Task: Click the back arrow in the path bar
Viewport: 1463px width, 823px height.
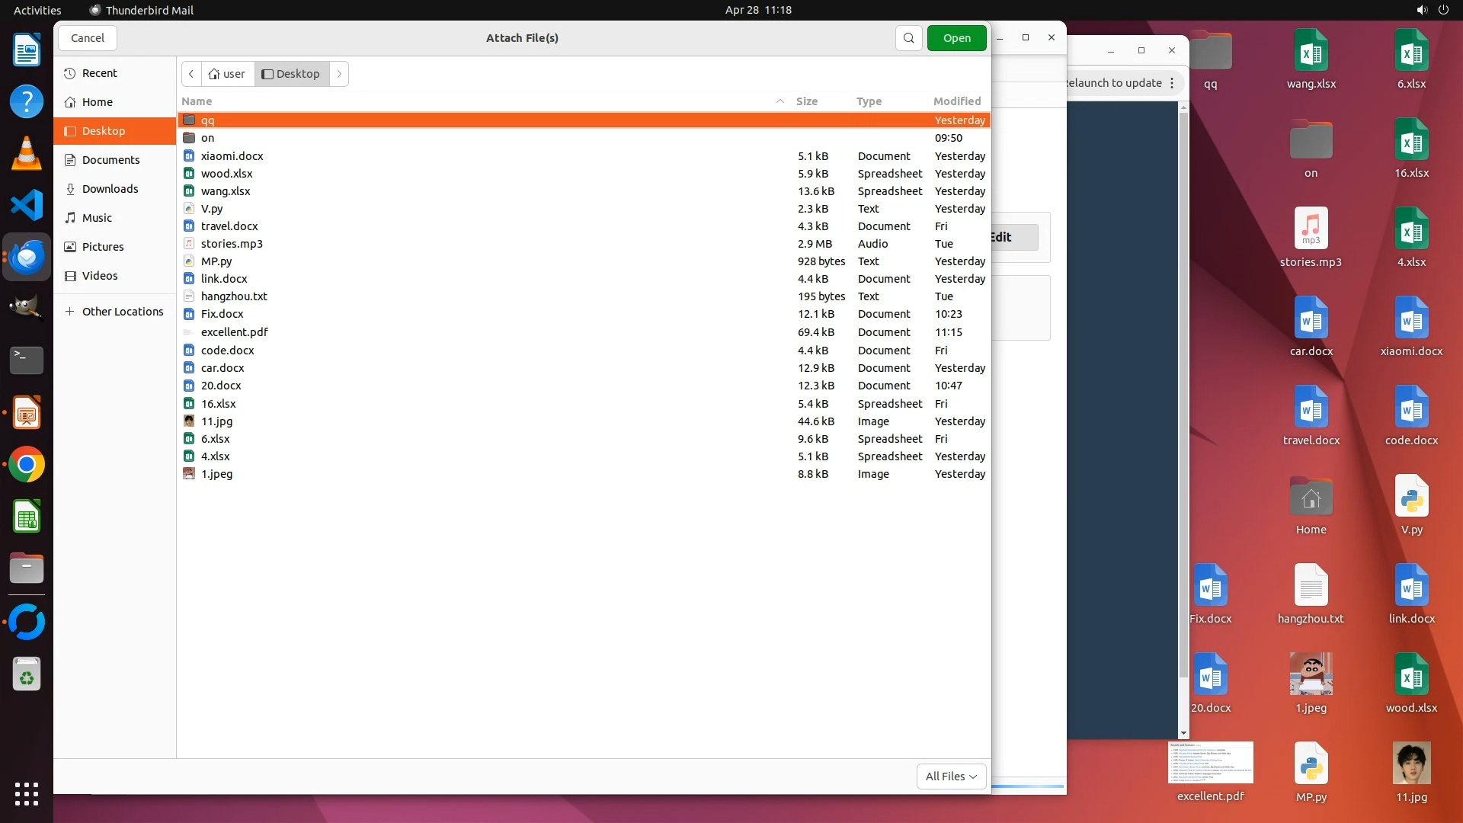Action: [x=191, y=74]
